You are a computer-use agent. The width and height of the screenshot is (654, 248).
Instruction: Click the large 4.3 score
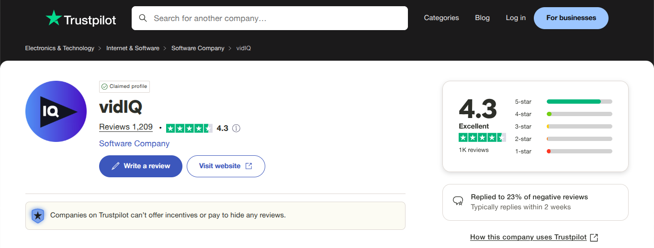[478, 109]
